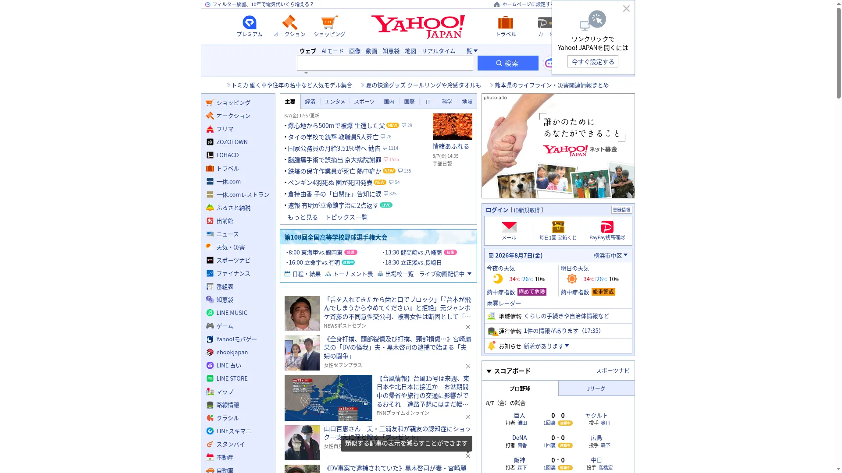Click the 知恵袋 sidebar icon
This screenshot has width=842, height=473.
click(x=210, y=300)
